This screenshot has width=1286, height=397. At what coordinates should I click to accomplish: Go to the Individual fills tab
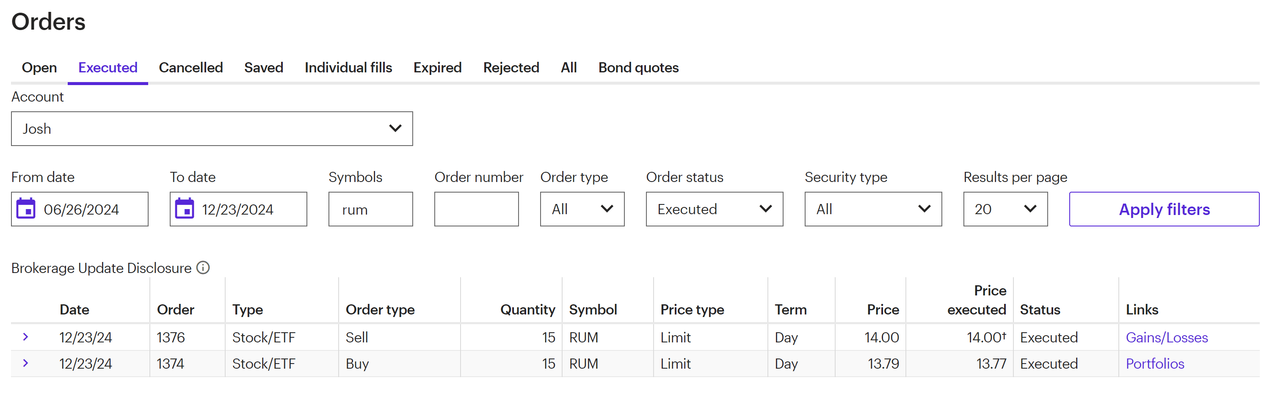pos(348,67)
